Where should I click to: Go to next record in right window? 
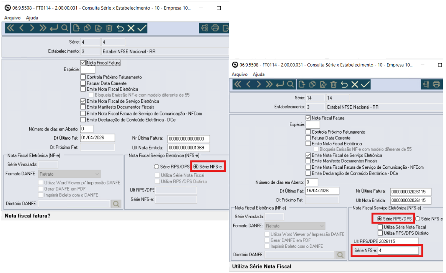pos(259,84)
